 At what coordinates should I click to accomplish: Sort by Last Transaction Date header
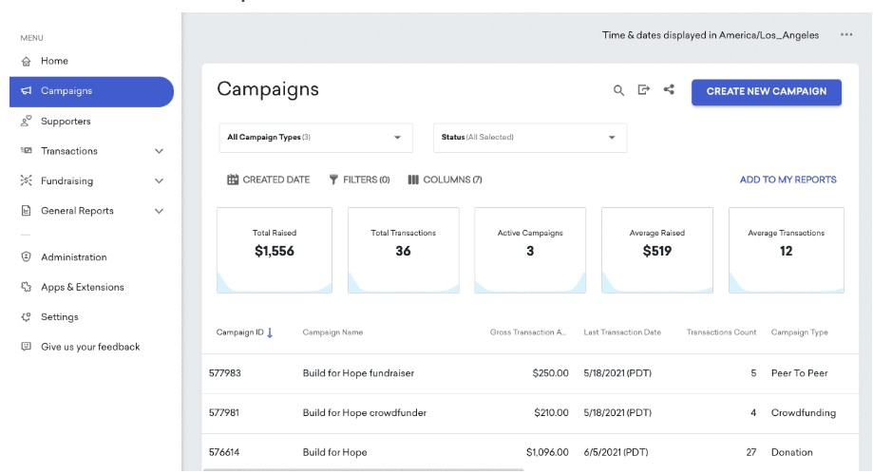coord(622,332)
